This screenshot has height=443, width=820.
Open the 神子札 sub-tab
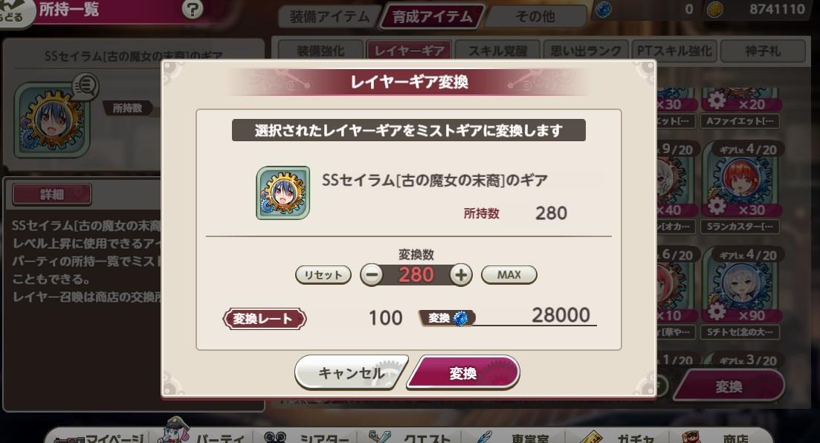click(763, 51)
